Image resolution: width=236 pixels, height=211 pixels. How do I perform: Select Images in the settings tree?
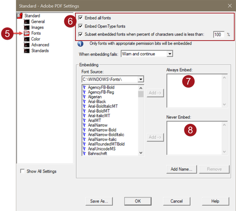pos(37,27)
